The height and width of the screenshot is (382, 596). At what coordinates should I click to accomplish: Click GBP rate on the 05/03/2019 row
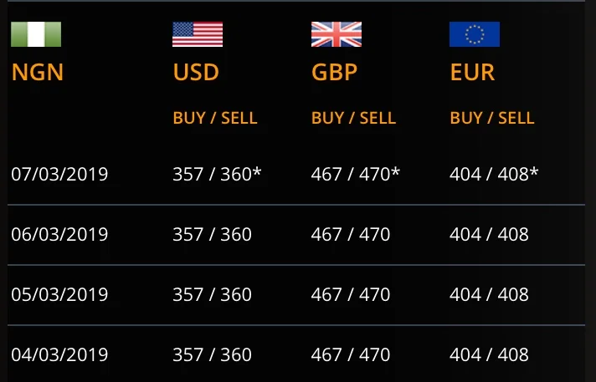(351, 295)
